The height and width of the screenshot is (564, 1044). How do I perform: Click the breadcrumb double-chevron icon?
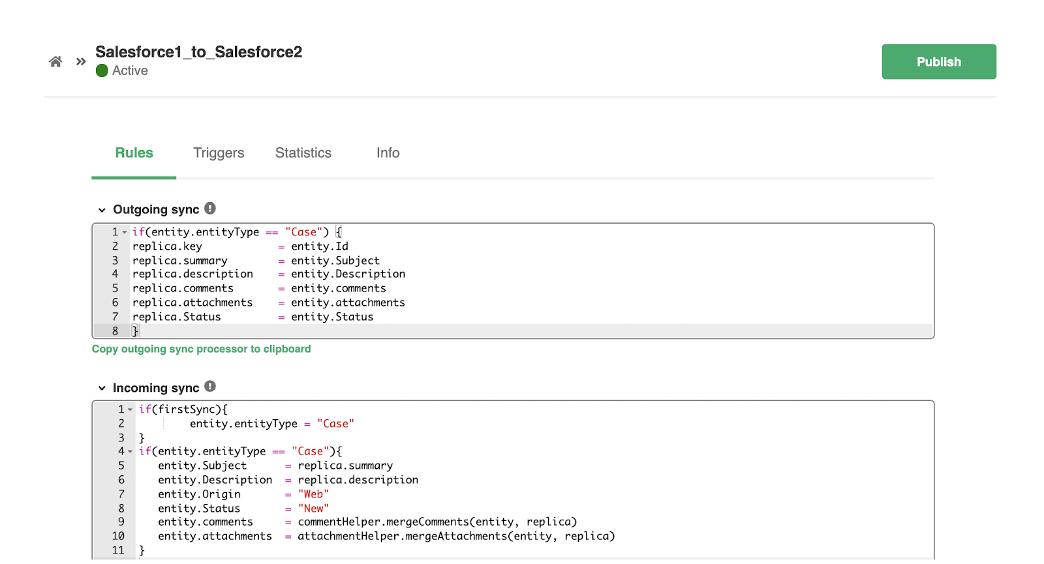(81, 61)
